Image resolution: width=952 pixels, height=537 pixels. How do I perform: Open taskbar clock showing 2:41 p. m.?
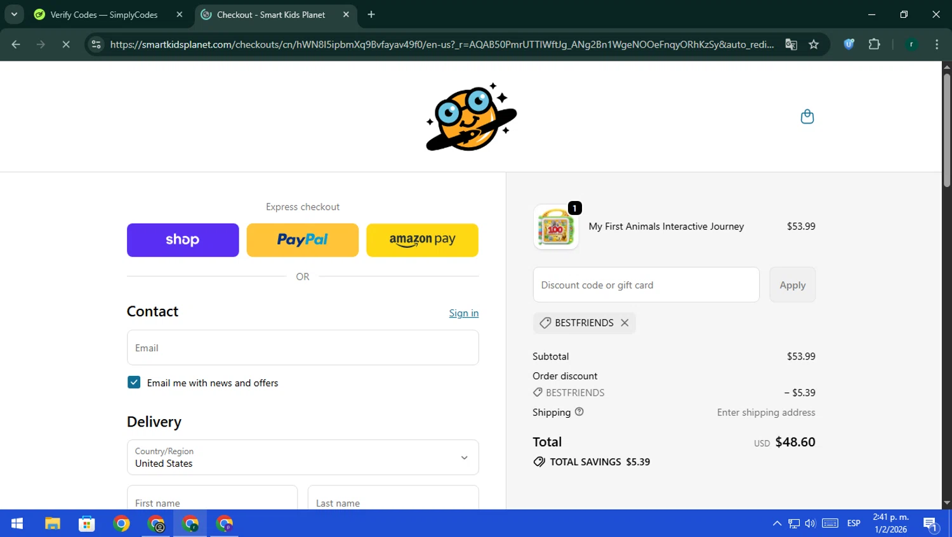pos(890,524)
